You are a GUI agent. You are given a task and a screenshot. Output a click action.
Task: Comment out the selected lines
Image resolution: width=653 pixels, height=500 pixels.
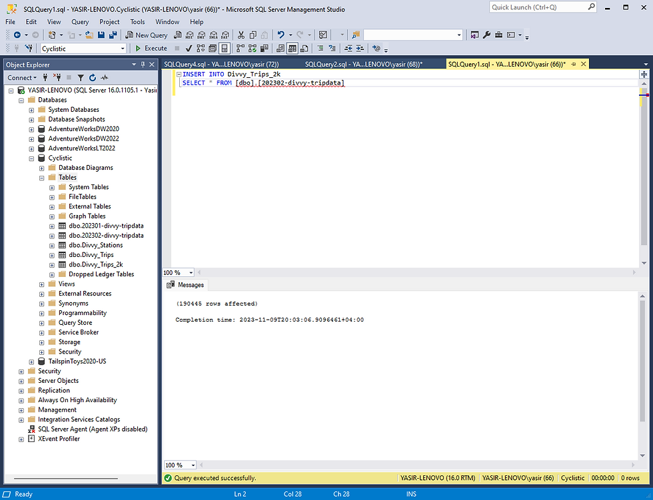[x=321, y=48]
